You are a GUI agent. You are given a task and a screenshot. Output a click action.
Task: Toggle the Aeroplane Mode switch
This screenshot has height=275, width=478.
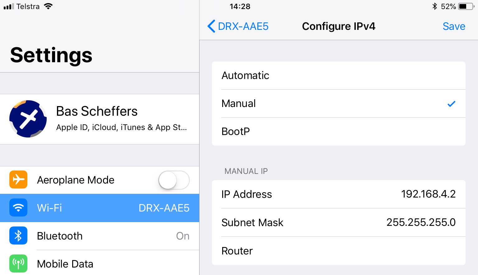tap(174, 180)
